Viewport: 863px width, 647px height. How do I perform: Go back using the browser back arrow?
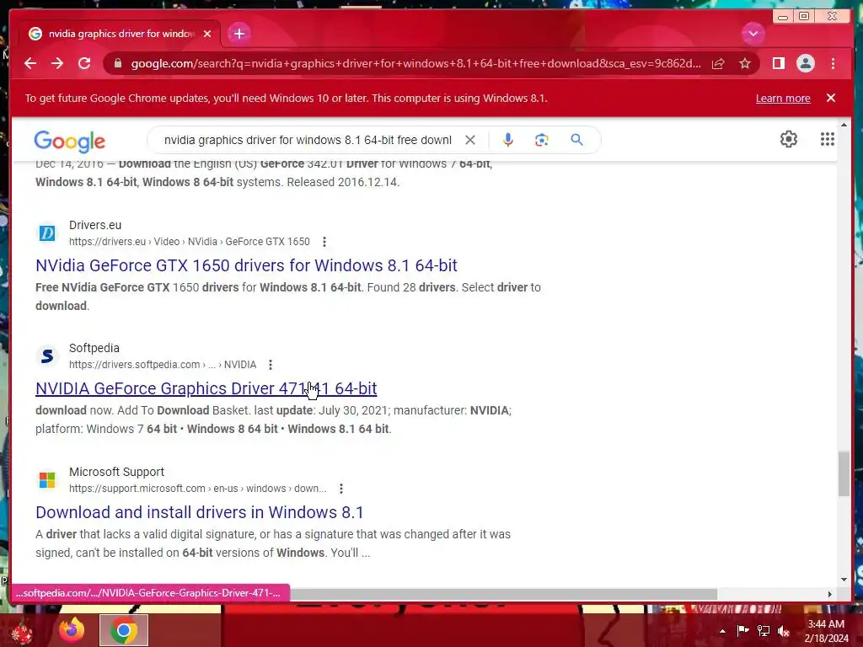pyautogui.click(x=30, y=63)
